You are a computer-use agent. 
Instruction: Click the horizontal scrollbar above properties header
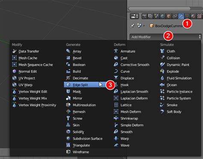pyautogui.click(x=159, y=9)
